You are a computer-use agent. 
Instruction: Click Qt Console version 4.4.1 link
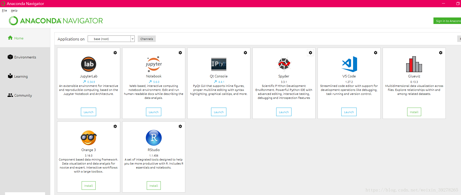point(221,82)
